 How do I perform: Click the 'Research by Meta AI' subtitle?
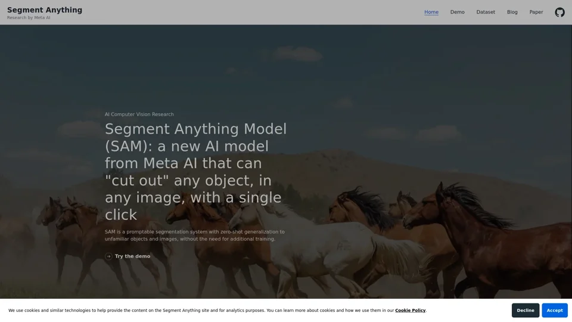pos(29,17)
